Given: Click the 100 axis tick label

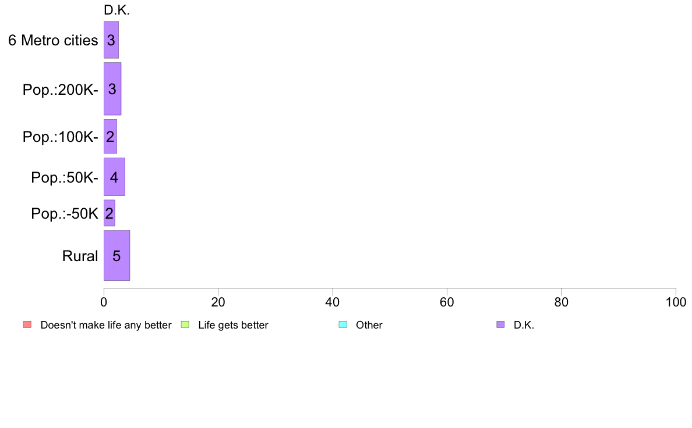Looking at the screenshot, I should (676, 302).
